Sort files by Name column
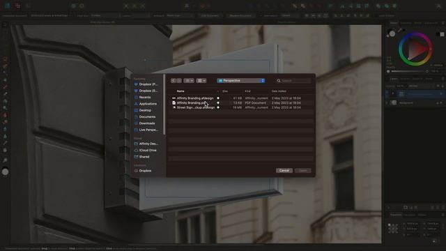The height and width of the screenshot is (251, 446). tap(180, 91)
